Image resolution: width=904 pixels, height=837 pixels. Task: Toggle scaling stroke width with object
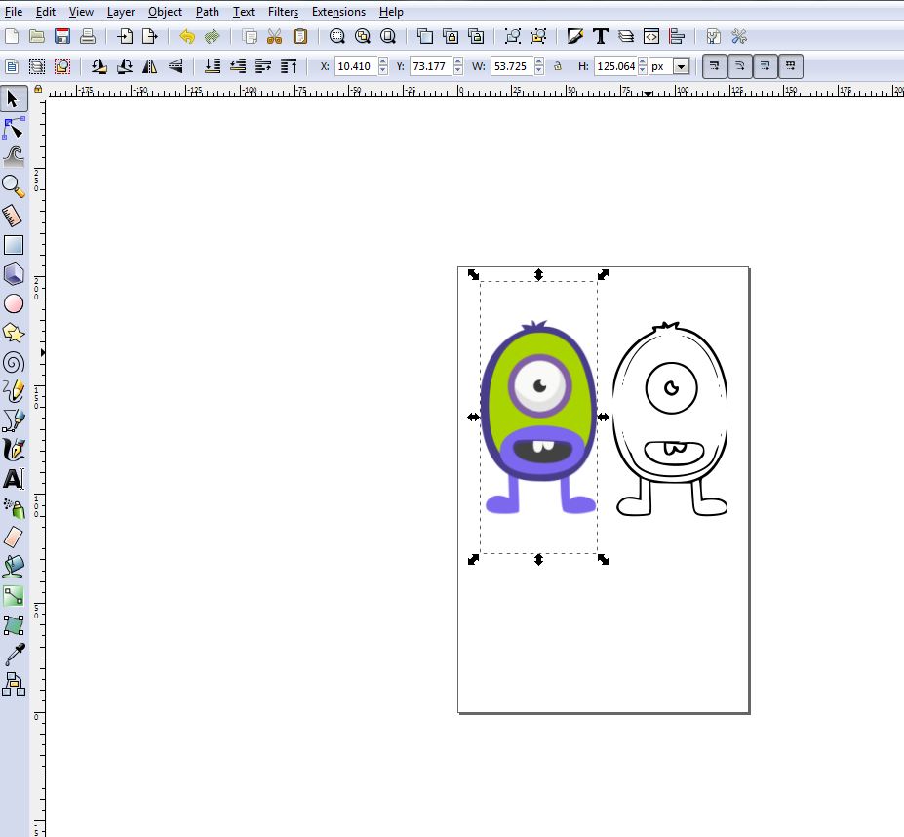coord(715,66)
